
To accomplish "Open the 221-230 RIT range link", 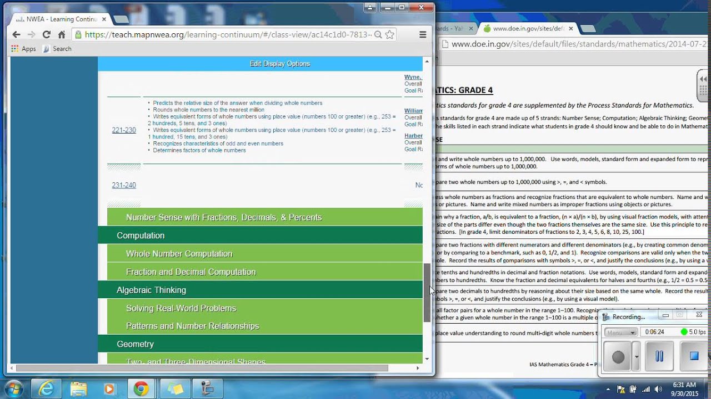I will [x=124, y=130].
